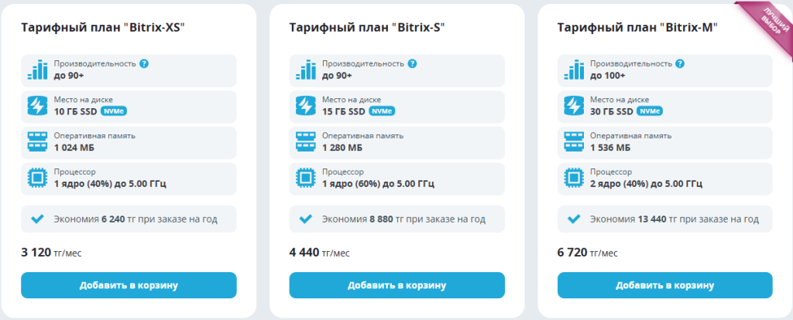The image size is (793, 320).
Task: Click the SSD disk lightning icon in Bitrix-S
Action: 305,106
